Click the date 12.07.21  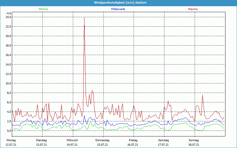coord(11,145)
